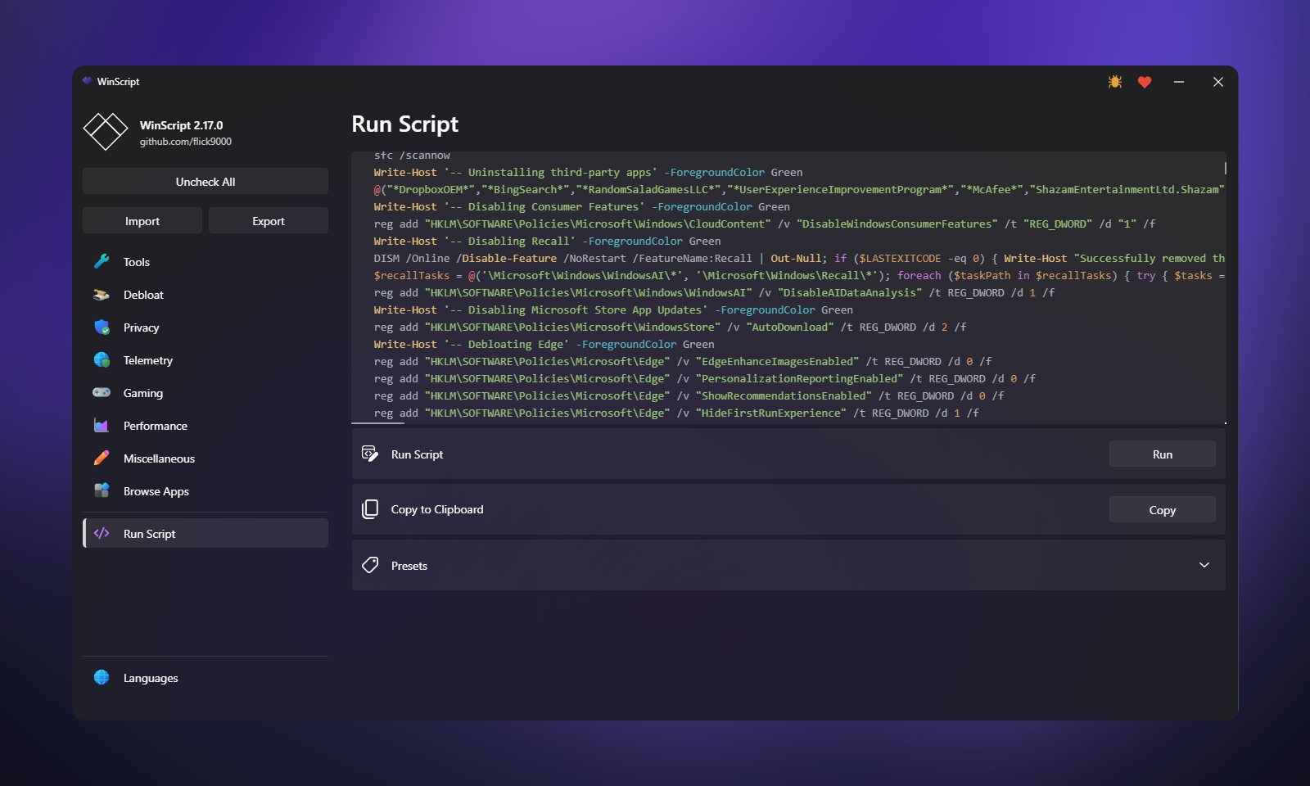This screenshot has height=786, width=1310.
Task: Open the Debloat section
Action: [x=206, y=295]
